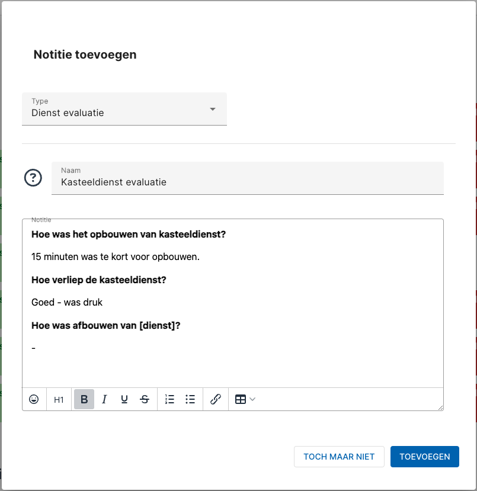Expand the table options chevron
This screenshot has width=477, height=491.
pos(252,399)
